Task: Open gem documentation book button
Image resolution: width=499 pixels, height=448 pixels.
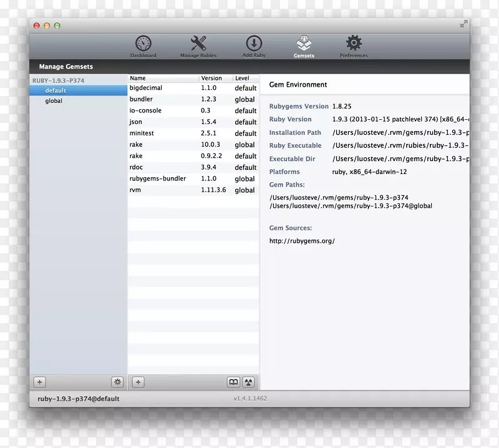Action: [233, 382]
